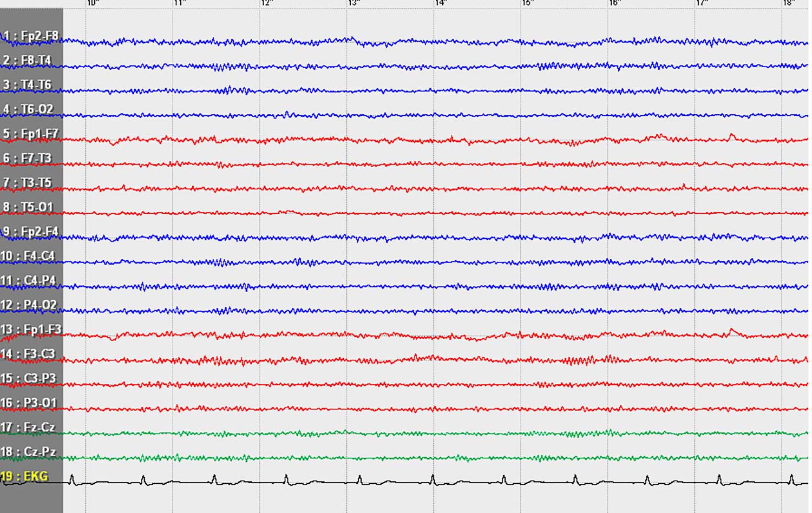812x513 pixels.
Task: Select the T5-O1 channel label
Action: pos(28,207)
